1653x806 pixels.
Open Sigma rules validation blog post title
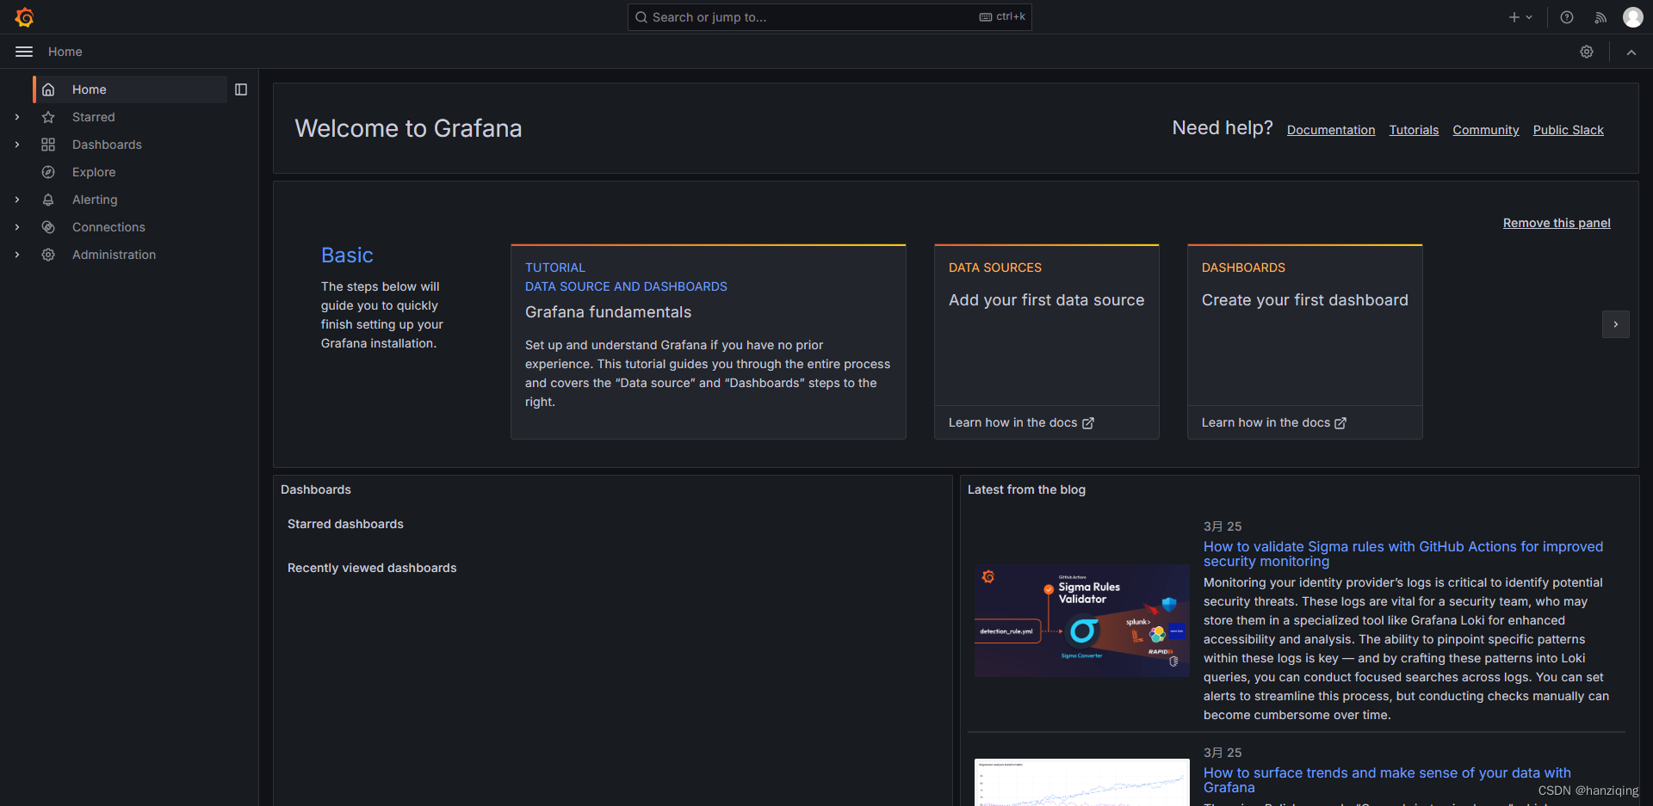[1403, 554]
